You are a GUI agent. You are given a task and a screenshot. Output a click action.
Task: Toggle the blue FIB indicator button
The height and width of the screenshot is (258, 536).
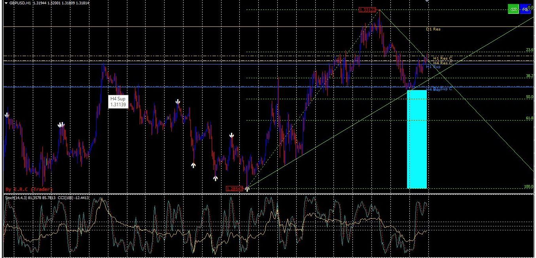[525, 9]
